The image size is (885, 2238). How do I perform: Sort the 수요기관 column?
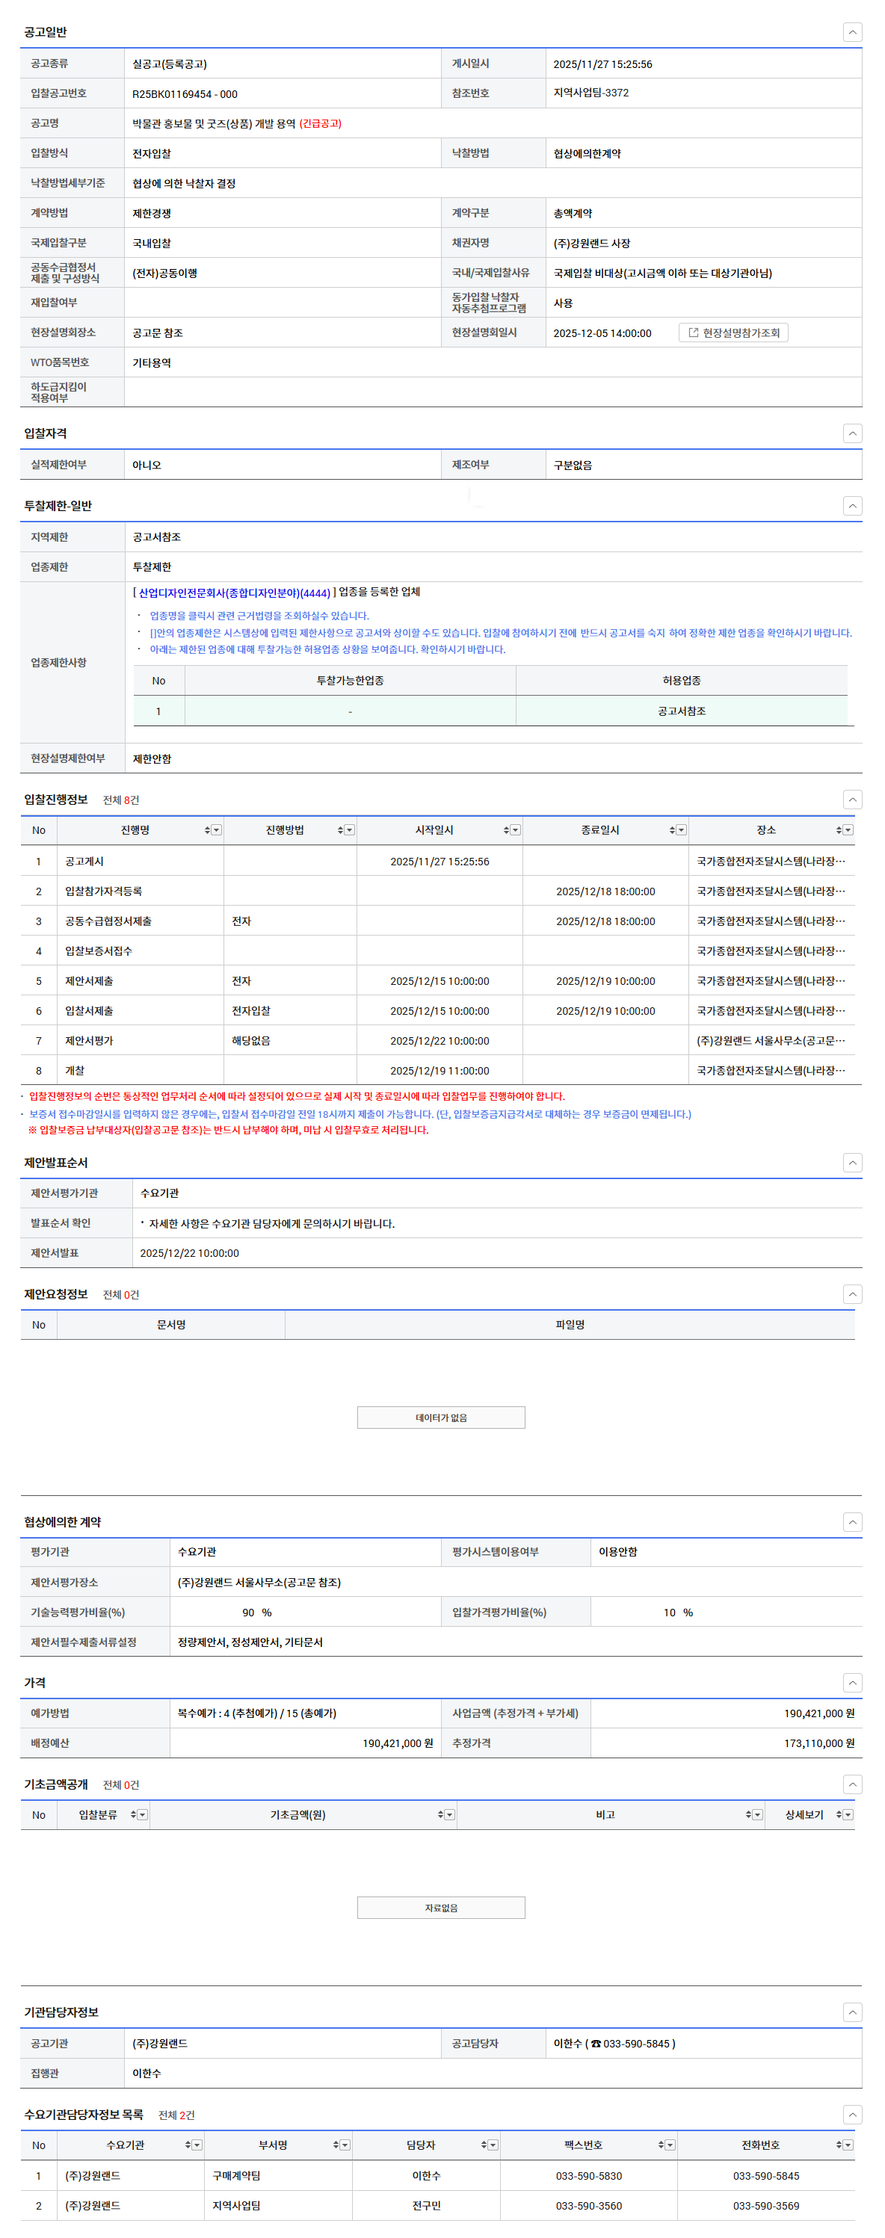click(x=188, y=2145)
